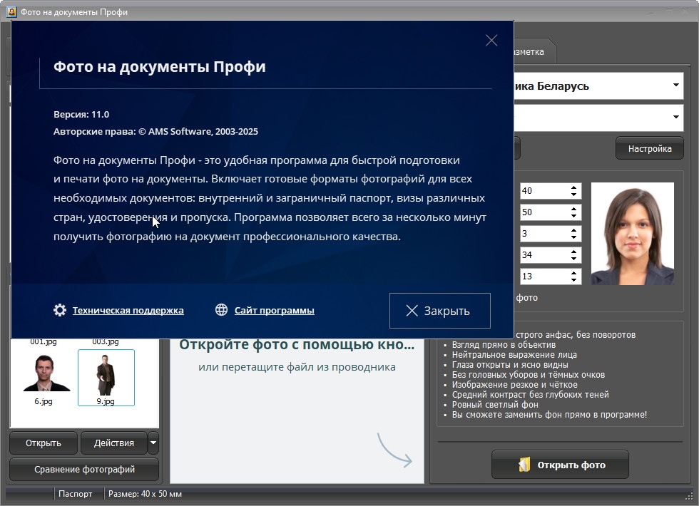Screen dimensions: 699x506
Task: Click the Открыть фото button
Action: [x=560, y=465]
